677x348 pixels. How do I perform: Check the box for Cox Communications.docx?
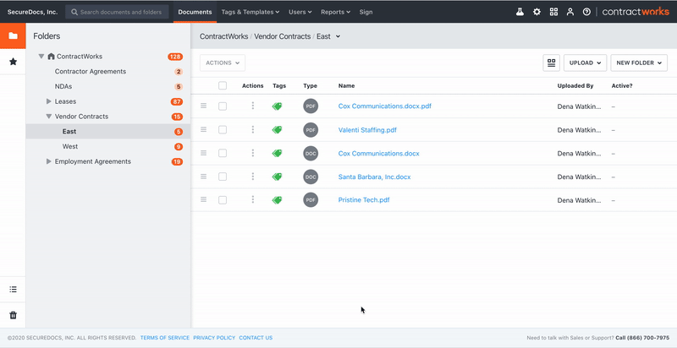(x=223, y=153)
